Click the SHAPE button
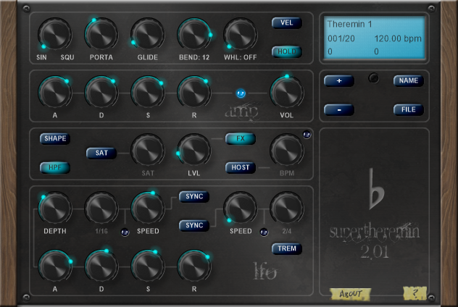Image resolution: width=458 pixels, height=307 pixels. (x=55, y=138)
